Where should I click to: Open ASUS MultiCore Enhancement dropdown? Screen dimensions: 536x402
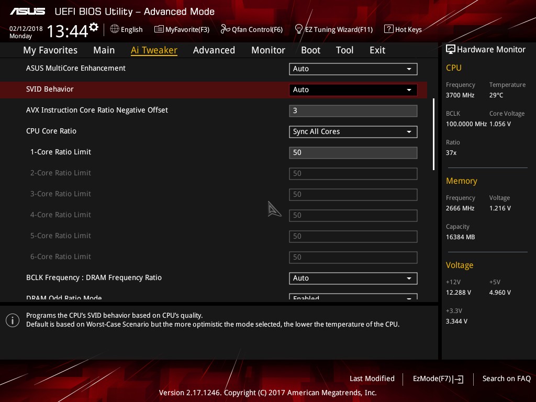click(x=353, y=69)
